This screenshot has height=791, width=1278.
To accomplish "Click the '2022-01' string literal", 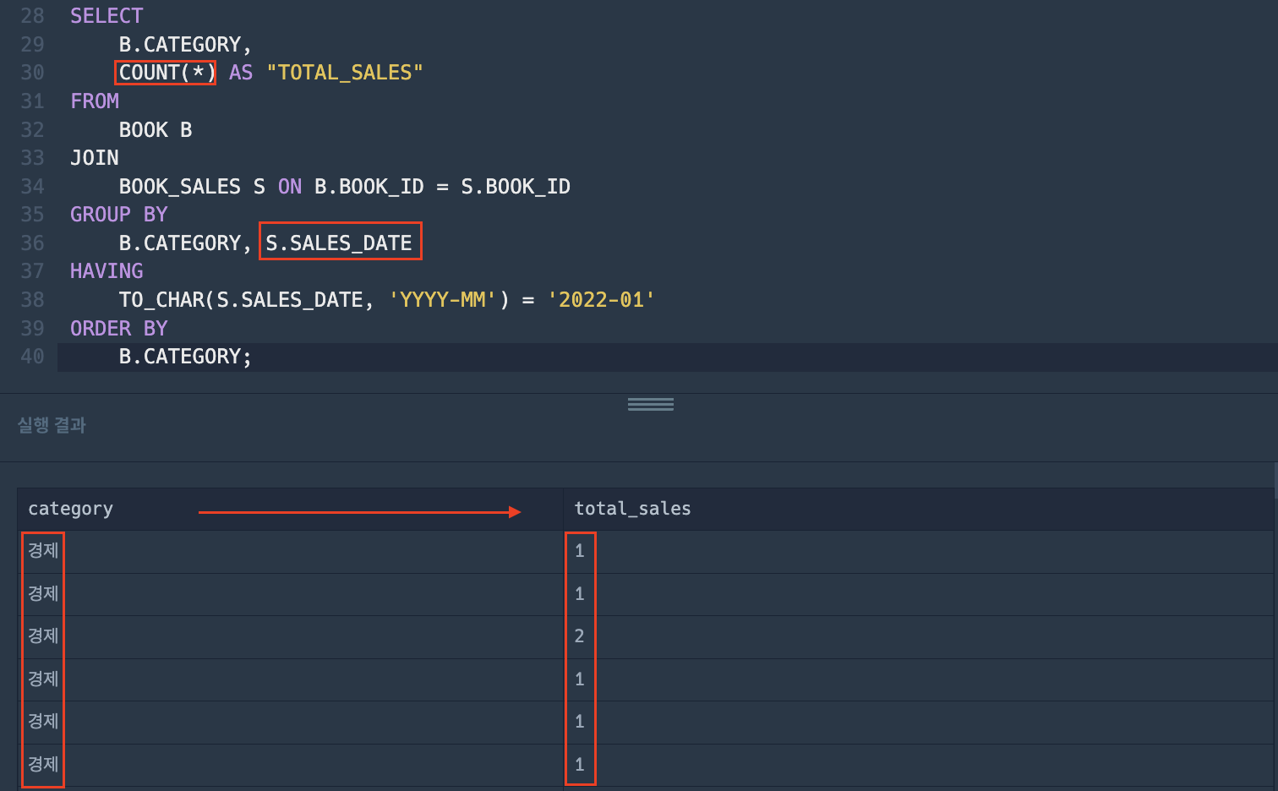I will (x=601, y=300).
